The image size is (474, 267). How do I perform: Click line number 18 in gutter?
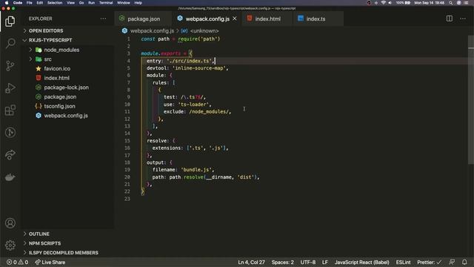pyautogui.click(x=127, y=162)
